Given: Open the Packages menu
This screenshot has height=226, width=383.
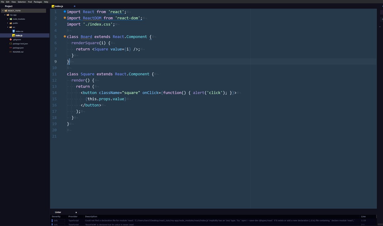Looking at the screenshot, I should pyautogui.click(x=38, y=2).
